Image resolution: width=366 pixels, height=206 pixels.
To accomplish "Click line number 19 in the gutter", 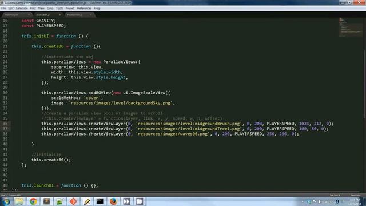I will coord(5,36).
